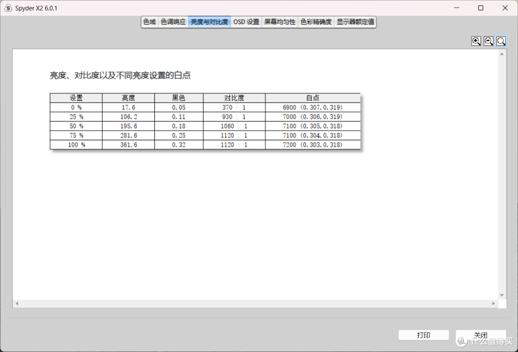
Task: Click the 50 % setting cell
Action: pos(76,126)
